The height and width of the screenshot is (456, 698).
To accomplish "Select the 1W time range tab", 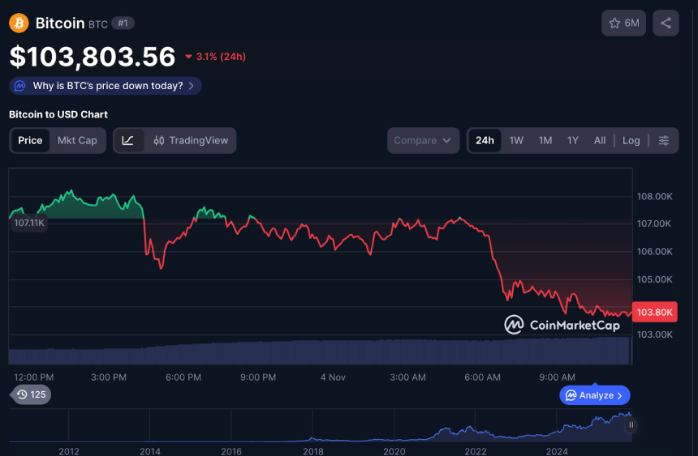I will pos(516,140).
